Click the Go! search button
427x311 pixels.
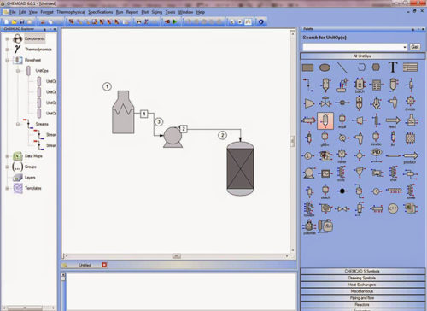click(x=415, y=47)
